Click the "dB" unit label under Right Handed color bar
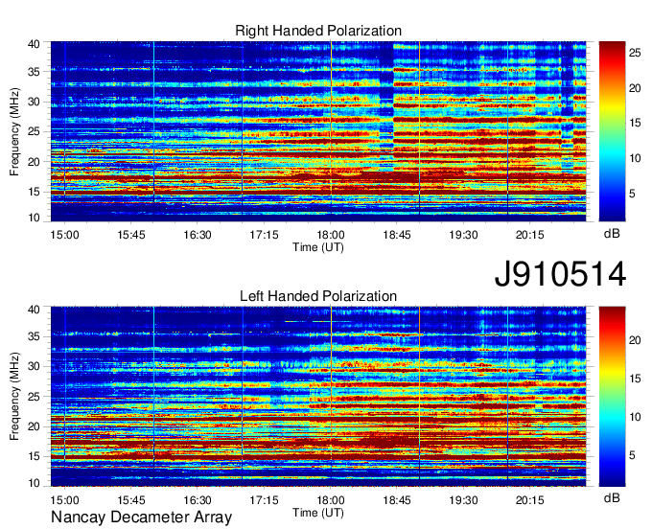Screen dimensions: 652x529 [x=612, y=234]
